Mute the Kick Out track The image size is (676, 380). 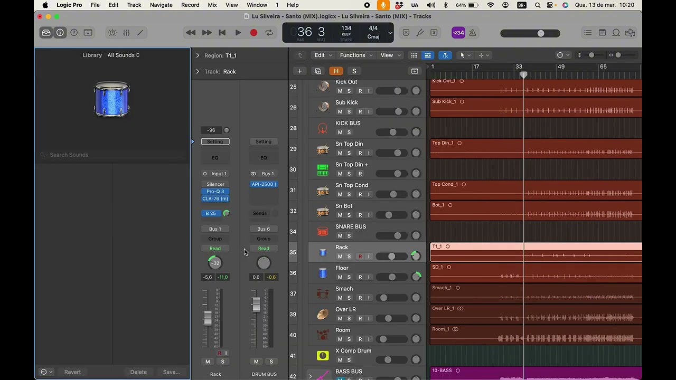pyautogui.click(x=340, y=91)
